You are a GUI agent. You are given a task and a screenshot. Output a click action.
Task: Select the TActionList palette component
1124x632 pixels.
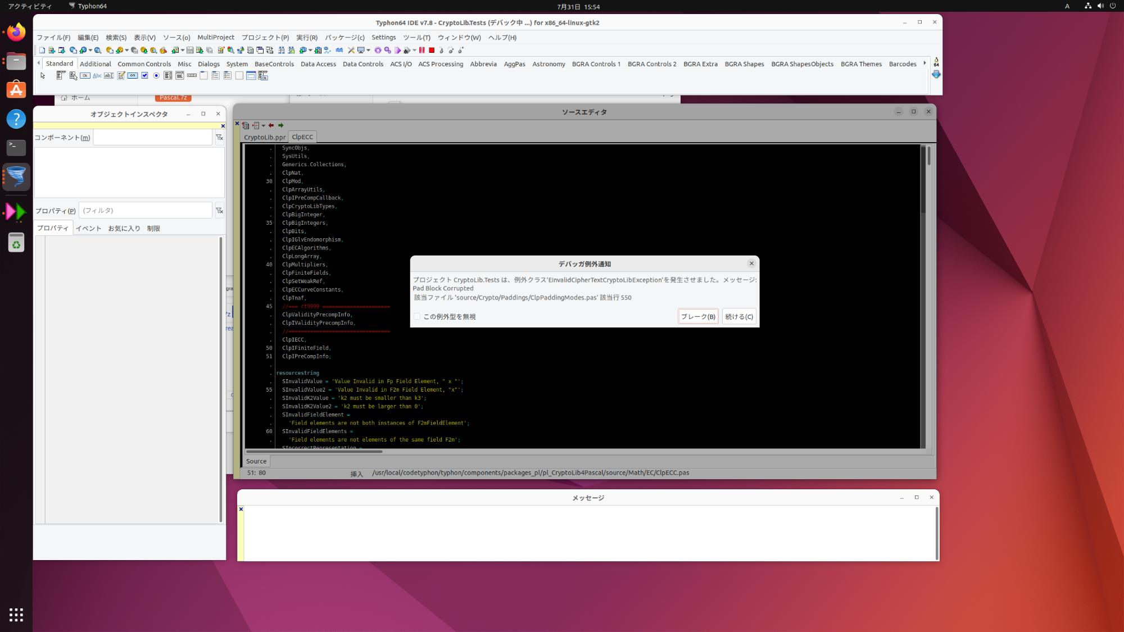(263, 75)
